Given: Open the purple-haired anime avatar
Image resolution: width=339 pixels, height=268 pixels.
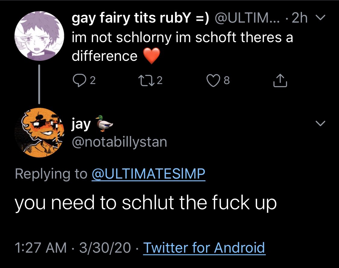Looking at the screenshot, I should [x=39, y=36].
